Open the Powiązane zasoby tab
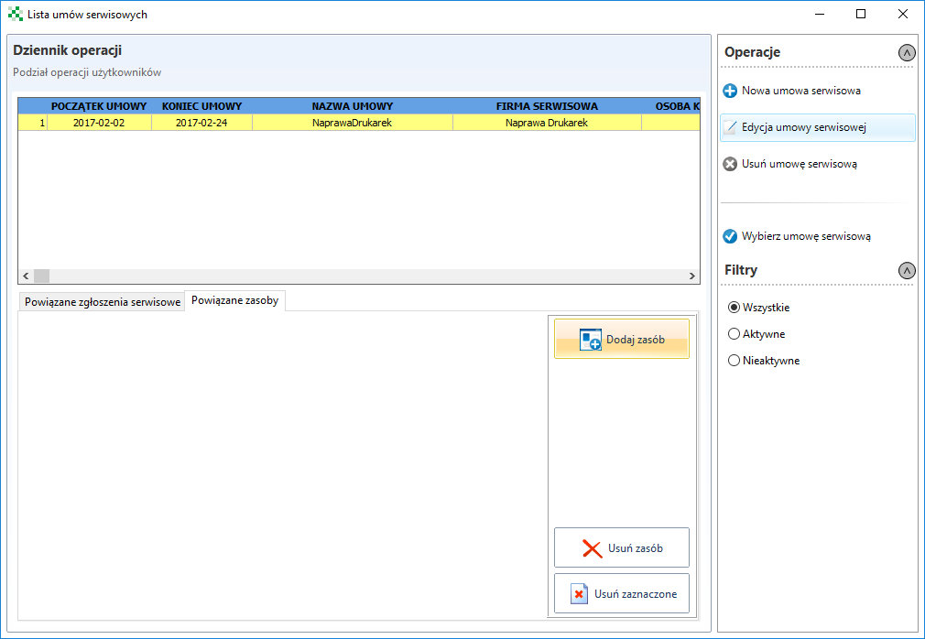The width and height of the screenshot is (925, 639). tap(235, 300)
